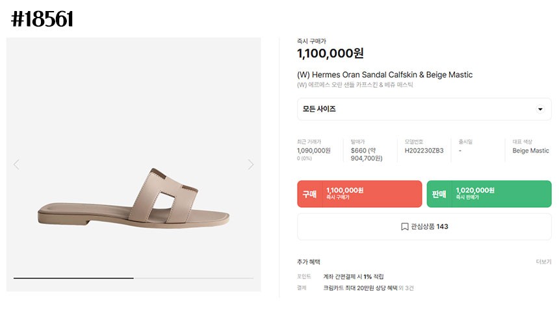Screen dimensions: 559x331
Task: Click the previous image left arrow
Action: (16, 165)
